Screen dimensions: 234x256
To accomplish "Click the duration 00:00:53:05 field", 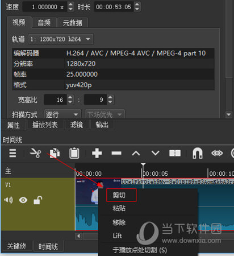I will pyautogui.click(x=114, y=7).
